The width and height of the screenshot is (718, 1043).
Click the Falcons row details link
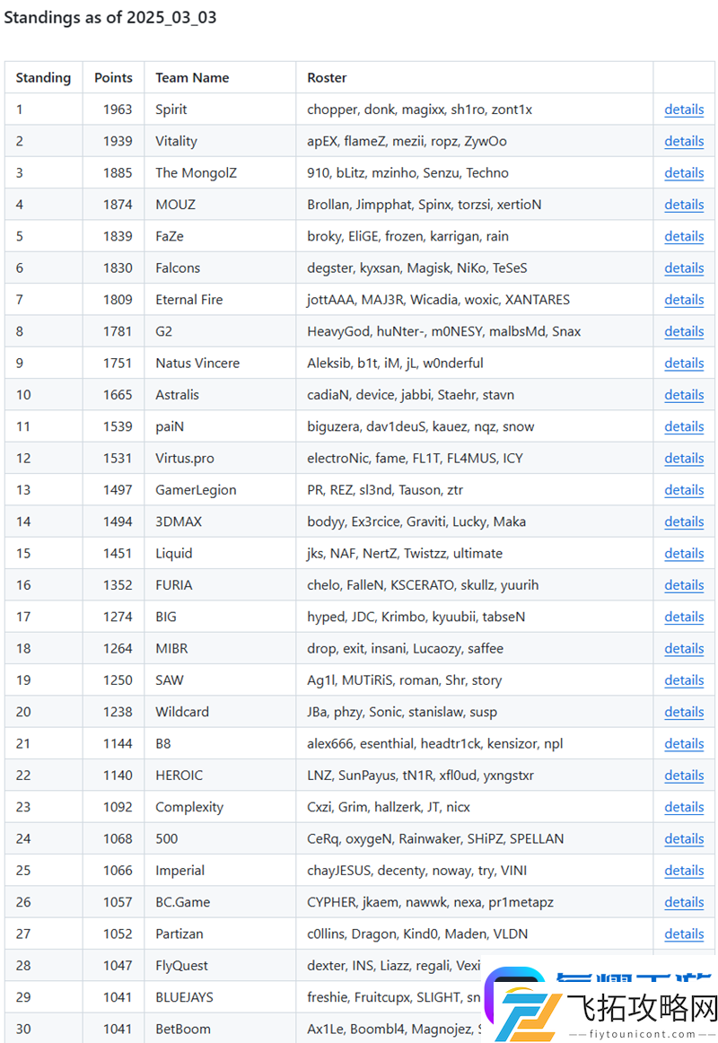coord(684,268)
